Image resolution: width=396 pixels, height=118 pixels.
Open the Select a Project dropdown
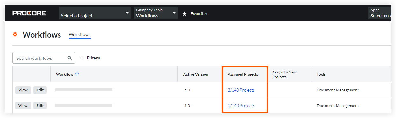95,13
